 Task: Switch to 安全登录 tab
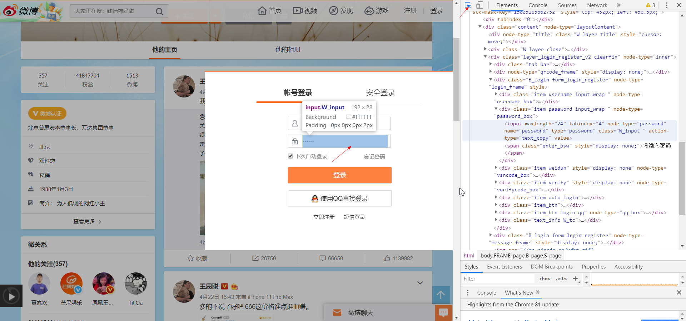pos(380,92)
